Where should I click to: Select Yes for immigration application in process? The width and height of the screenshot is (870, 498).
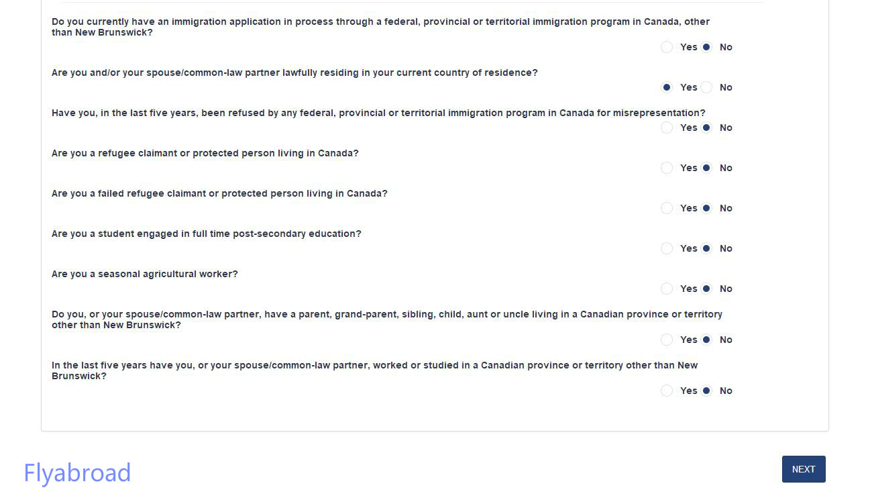click(x=667, y=47)
